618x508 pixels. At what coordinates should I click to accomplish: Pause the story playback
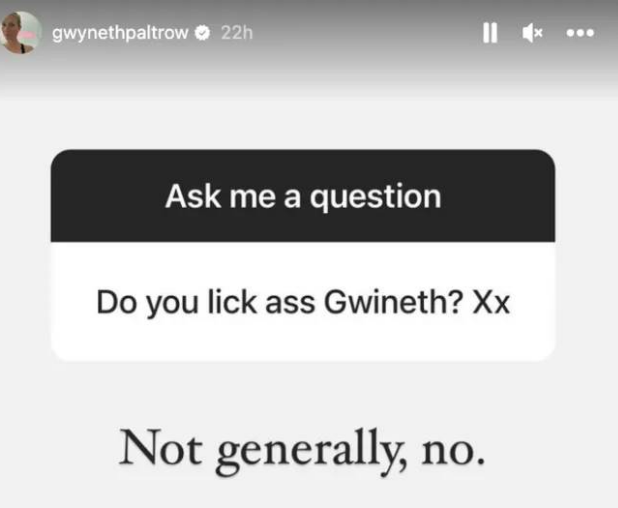click(x=490, y=33)
